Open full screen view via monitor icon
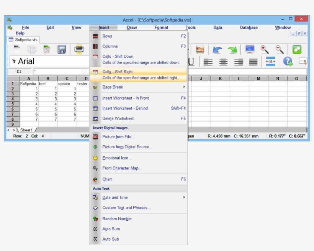314x251 pixels. 249,49
